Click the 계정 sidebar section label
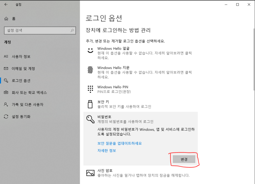Image resolution: width=255 pixels, height=184 pixels. pyautogui.click(x=8, y=42)
